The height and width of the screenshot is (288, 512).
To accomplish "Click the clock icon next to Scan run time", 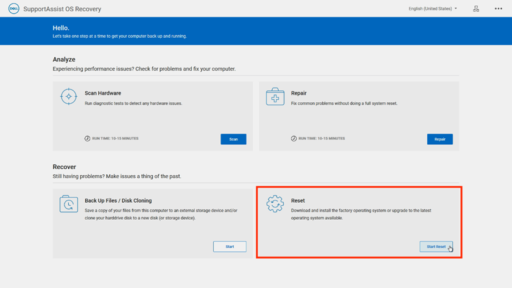I will pyautogui.click(x=87, y=138).
